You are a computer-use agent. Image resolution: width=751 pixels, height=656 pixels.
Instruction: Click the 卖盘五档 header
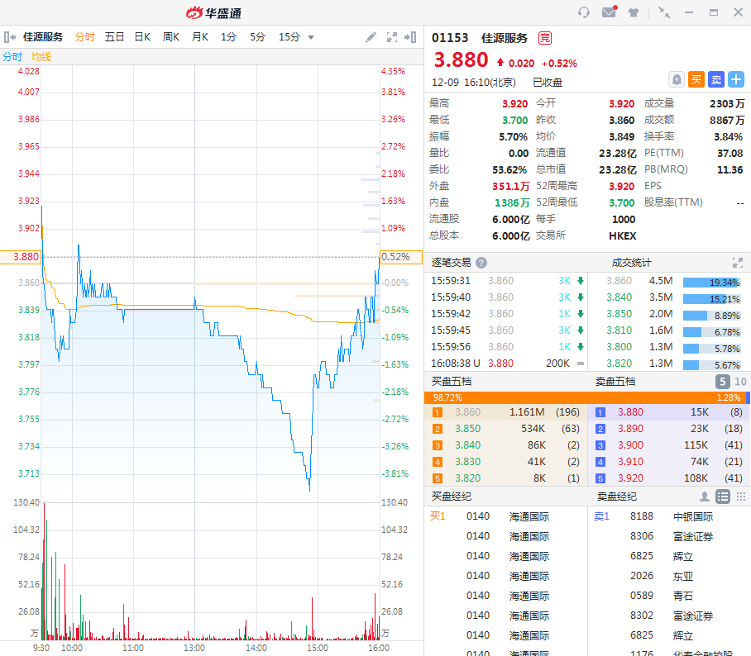tap(615, 382)
